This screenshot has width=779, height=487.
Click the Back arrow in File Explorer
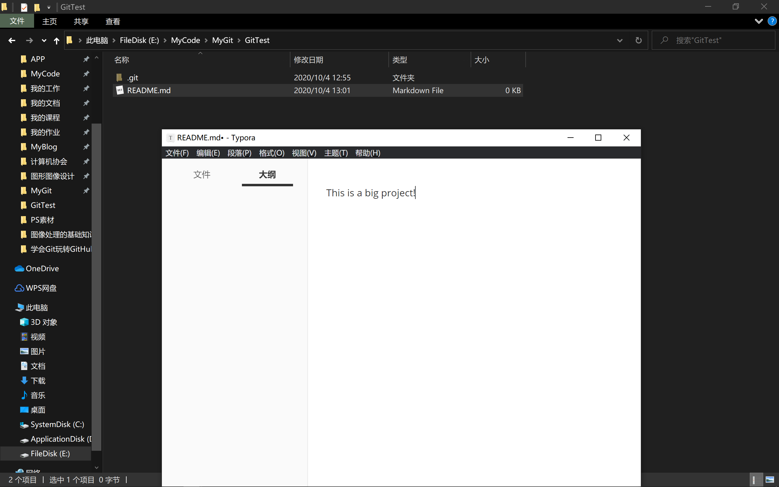pos(12,40)
